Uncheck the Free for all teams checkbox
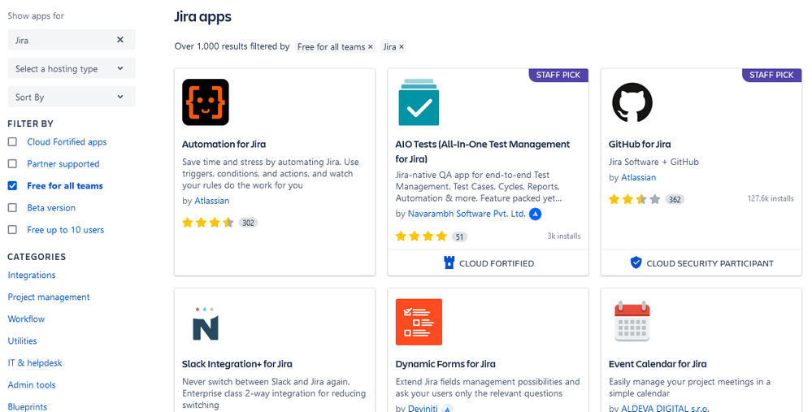 (12, 186)
